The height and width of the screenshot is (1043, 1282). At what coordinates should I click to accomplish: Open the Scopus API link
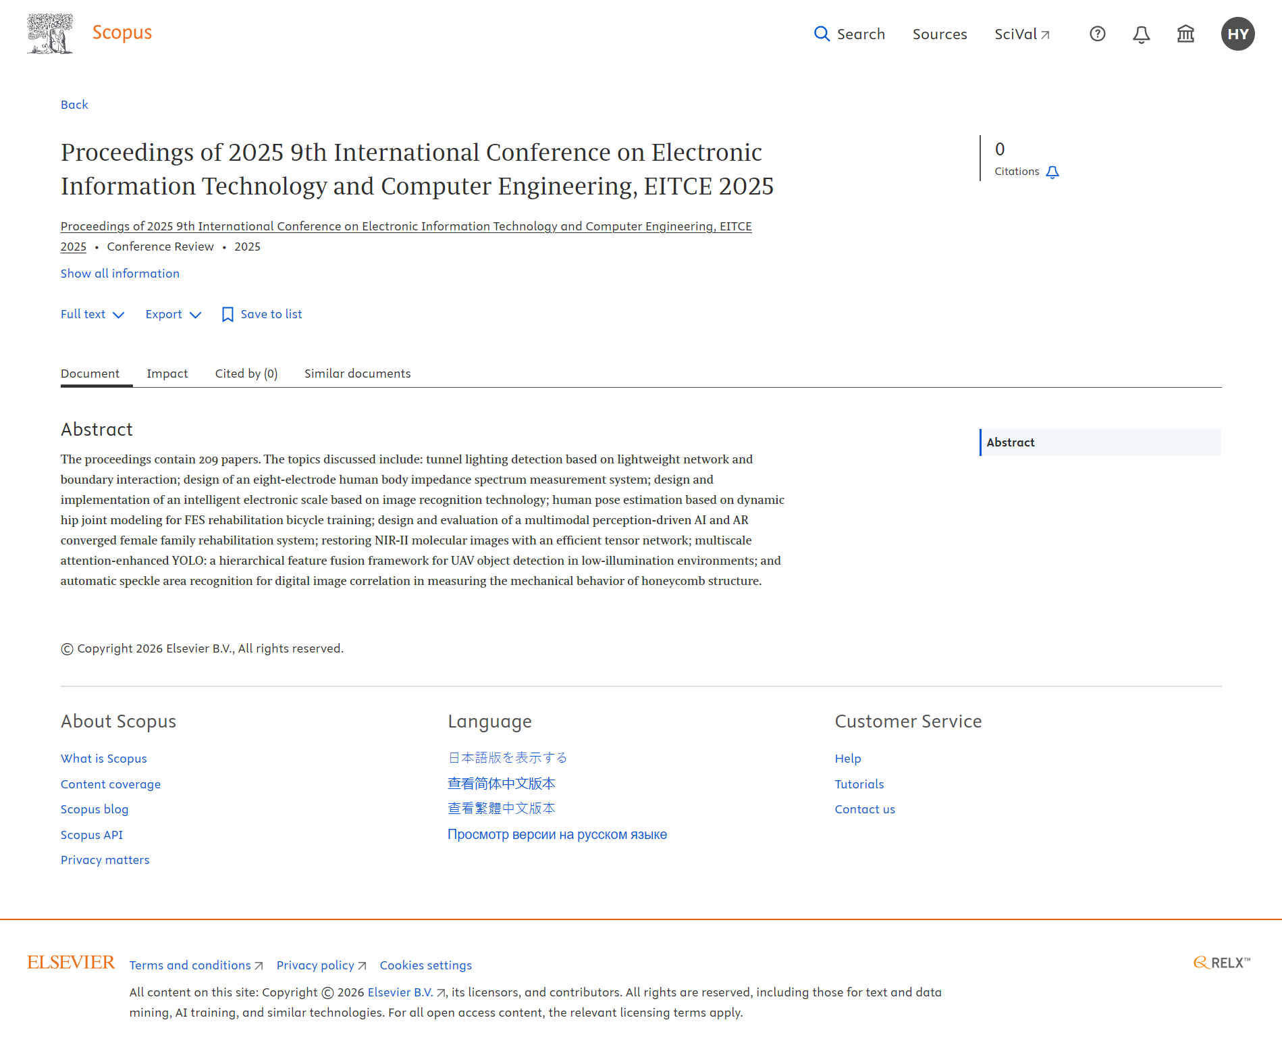[92, 835]
